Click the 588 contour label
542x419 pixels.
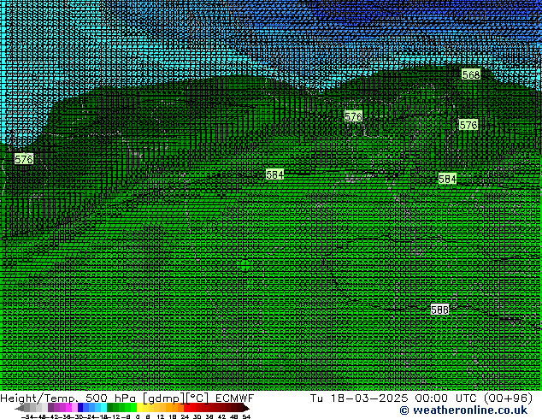point(439,310)
